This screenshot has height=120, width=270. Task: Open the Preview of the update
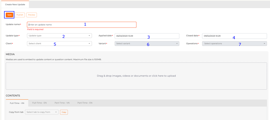32,15
